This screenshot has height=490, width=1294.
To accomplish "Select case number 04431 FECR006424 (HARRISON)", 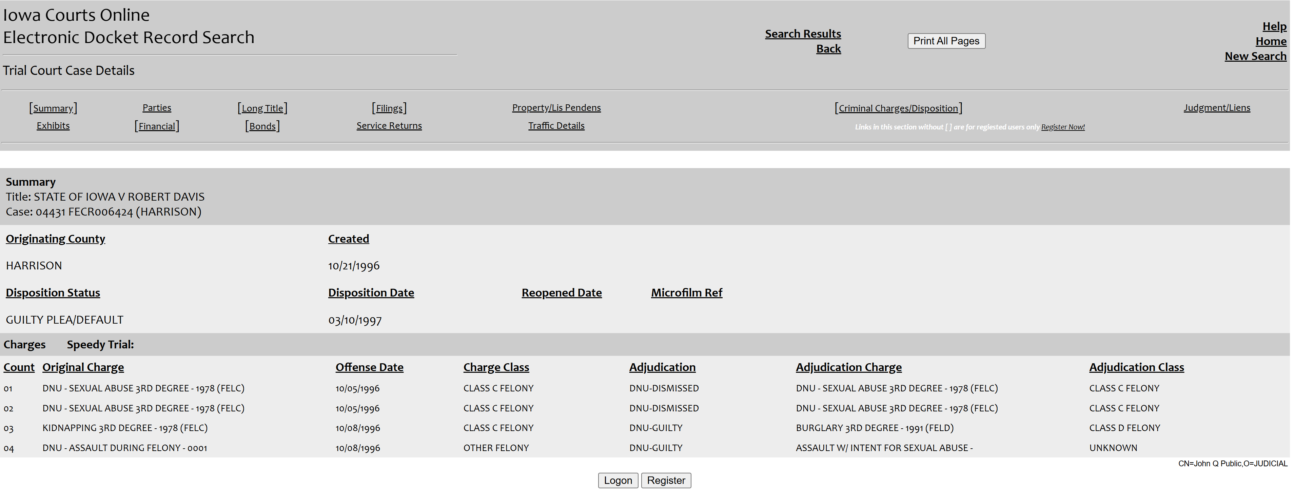I will pos(118,212).
